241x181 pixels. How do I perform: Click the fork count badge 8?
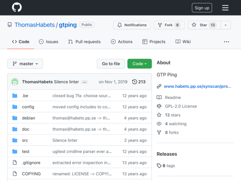[x=177, y=25]
